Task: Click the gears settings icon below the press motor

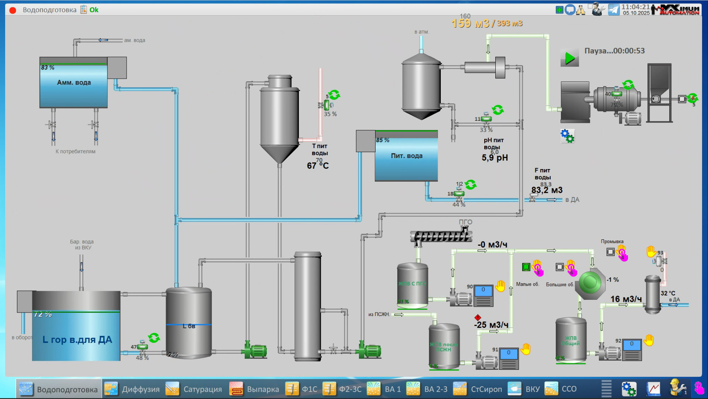Action: 567,136
